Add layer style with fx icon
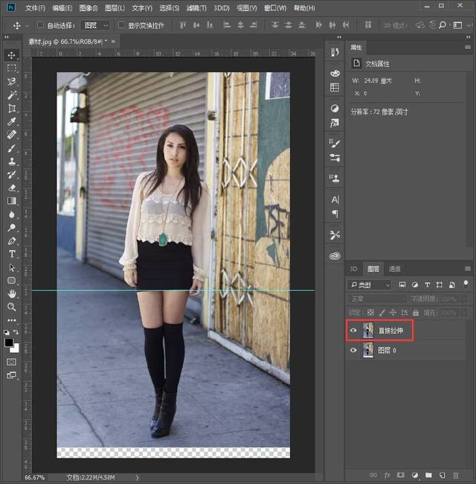Screen dimensions: 476x484 (x=385, y=474)
